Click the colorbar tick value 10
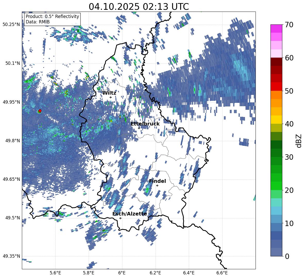Screen dimensions: 305x278 point(289,223)
